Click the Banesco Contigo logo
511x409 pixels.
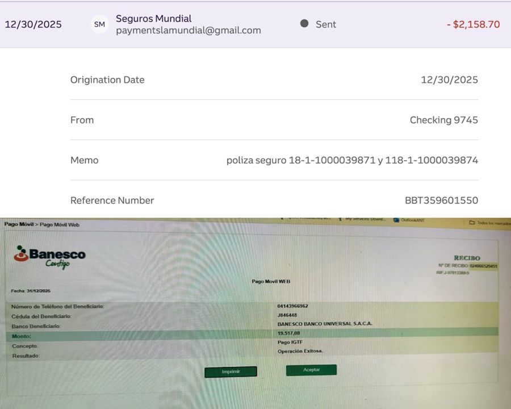tap(50, 257)
